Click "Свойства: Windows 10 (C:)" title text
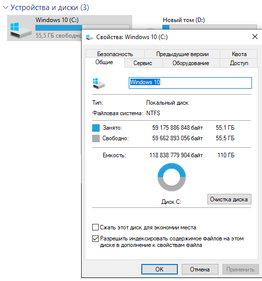 [132, 37]
